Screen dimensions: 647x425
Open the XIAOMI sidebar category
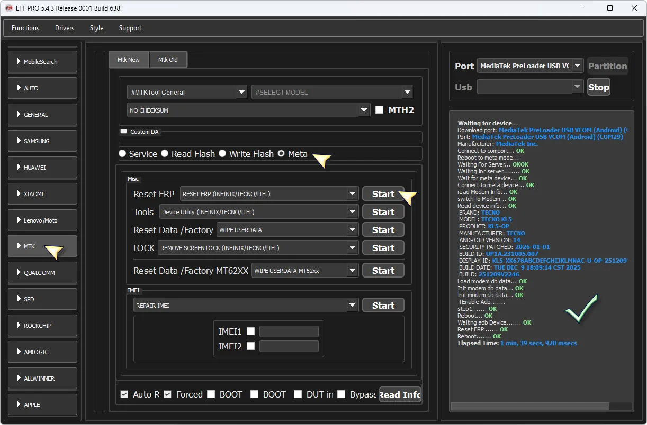tap(42, 194)
